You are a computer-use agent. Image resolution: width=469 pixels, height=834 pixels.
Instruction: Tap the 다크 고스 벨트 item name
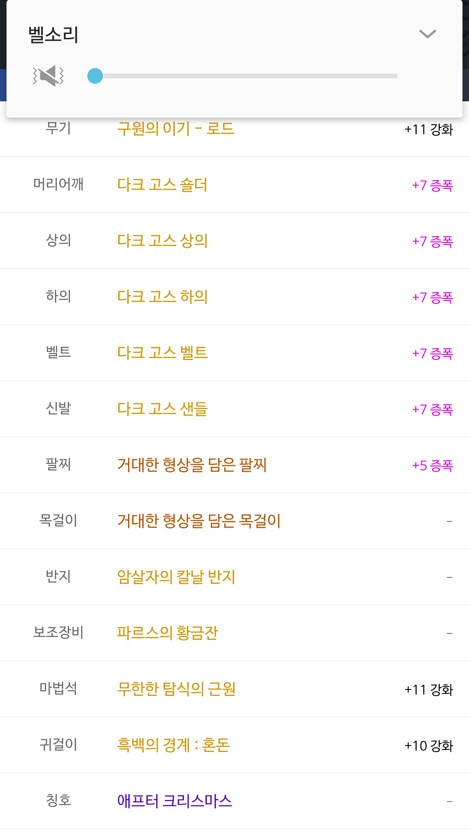click(162, 353)
